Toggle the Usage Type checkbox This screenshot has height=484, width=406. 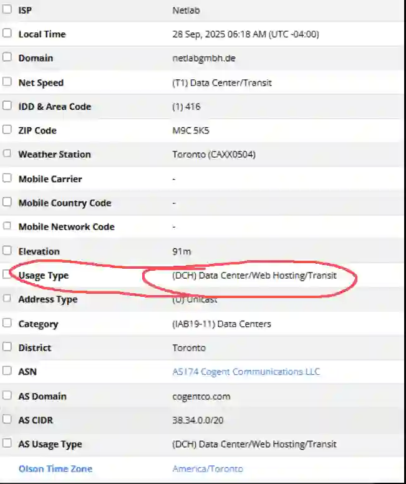7,274
